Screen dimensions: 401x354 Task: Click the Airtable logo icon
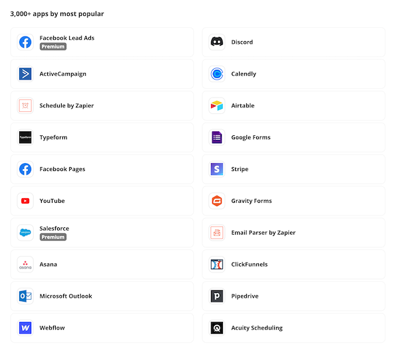click(x=216, y=106)
